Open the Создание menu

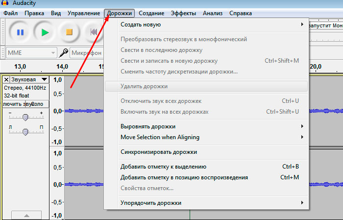[151, 13]
